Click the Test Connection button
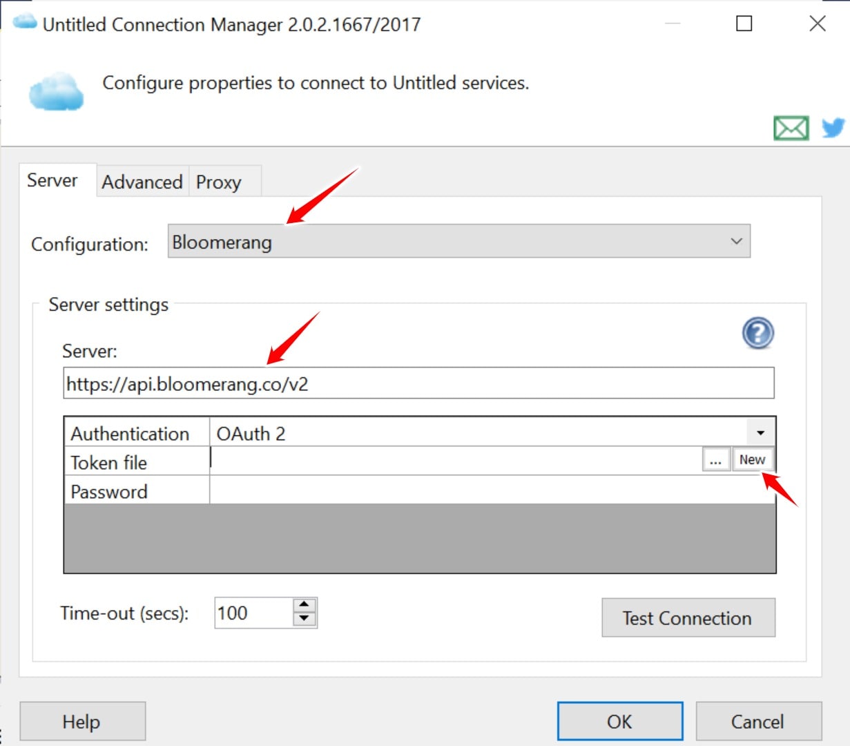The width and height of the screenshot is (850, 746). coord(688,618)
